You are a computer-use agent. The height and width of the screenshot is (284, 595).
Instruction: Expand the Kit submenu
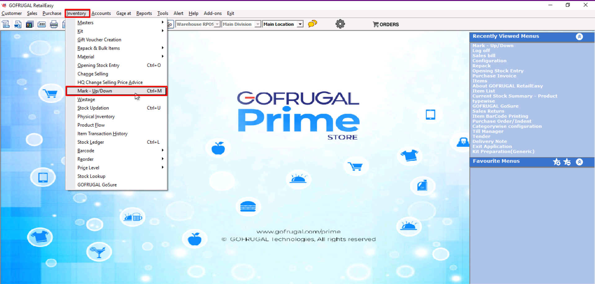pyautogui.click(x=117, y=31)
